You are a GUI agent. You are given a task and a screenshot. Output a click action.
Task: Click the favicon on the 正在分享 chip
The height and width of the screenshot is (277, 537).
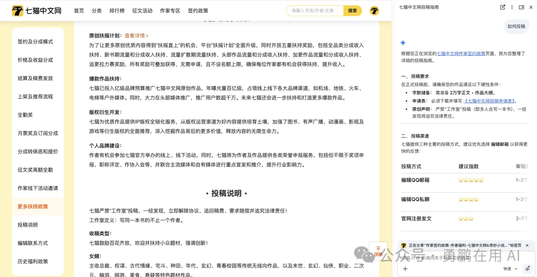click(x=404, y=246)
